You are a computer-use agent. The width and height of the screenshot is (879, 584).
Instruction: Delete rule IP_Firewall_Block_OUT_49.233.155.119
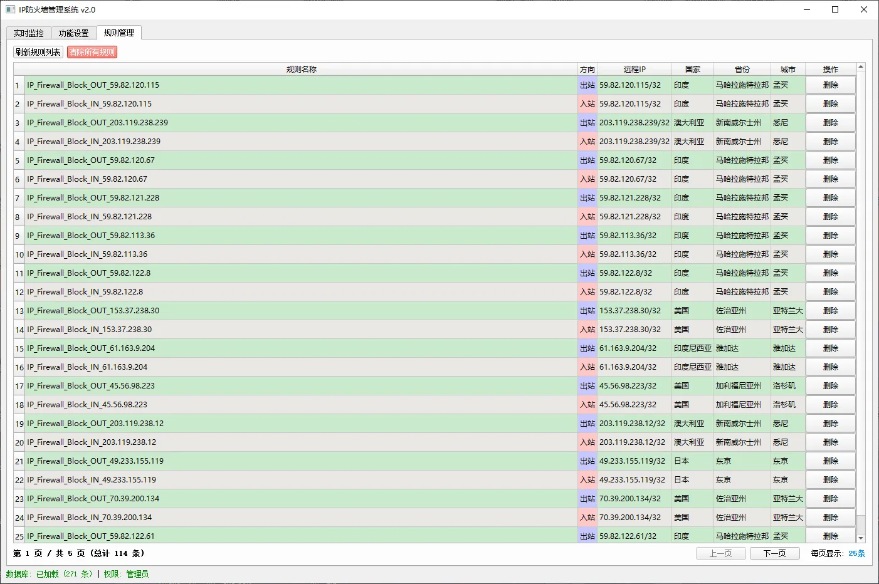[x=830, y=461]
